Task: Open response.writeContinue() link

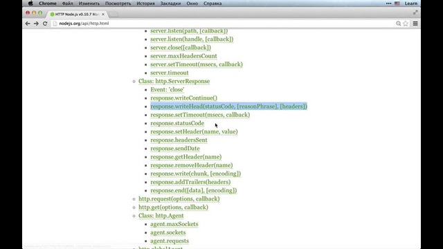Action: pyautogui.click(x=183, y=98)
